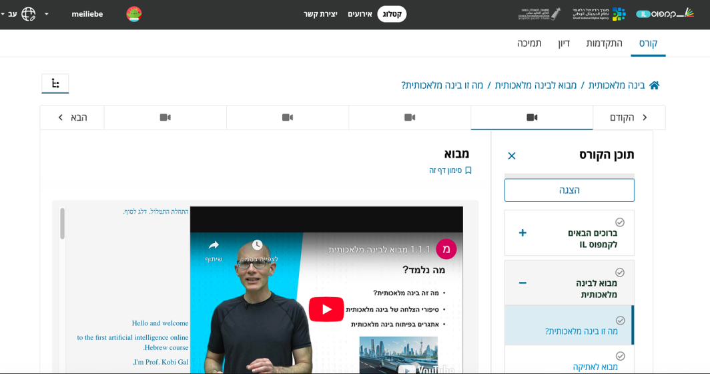Select the second video unit tab
710x374 pixels.
[x=410, y=118]
